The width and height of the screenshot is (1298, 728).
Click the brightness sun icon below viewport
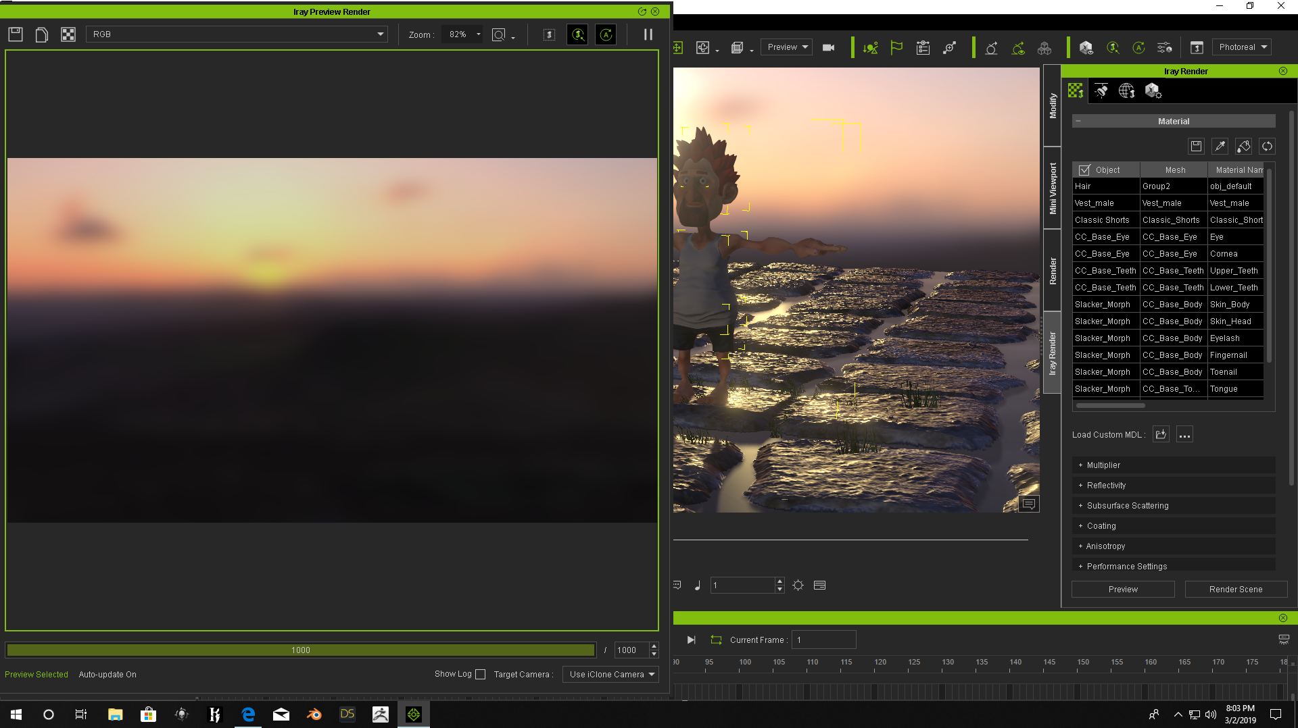coord(798,586)
